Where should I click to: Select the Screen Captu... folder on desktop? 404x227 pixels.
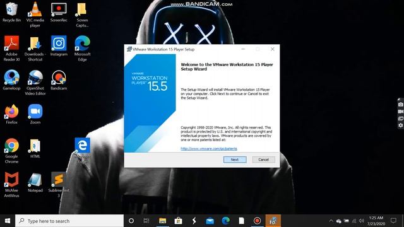(x=82, y=15)
